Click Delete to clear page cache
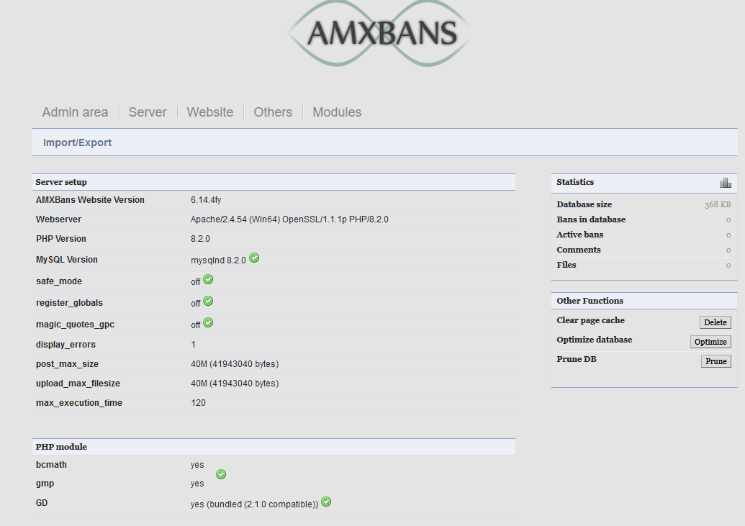 (715, 322)
